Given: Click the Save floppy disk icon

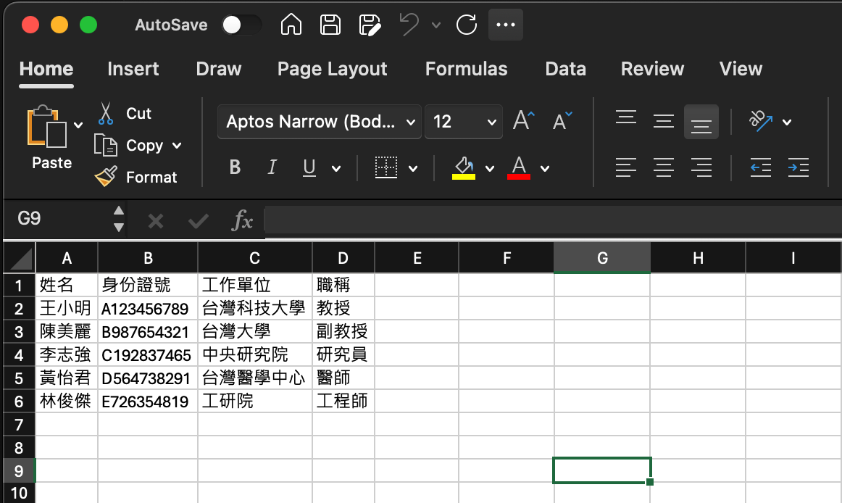Looking at the screenshot, I should click(330, 25).
